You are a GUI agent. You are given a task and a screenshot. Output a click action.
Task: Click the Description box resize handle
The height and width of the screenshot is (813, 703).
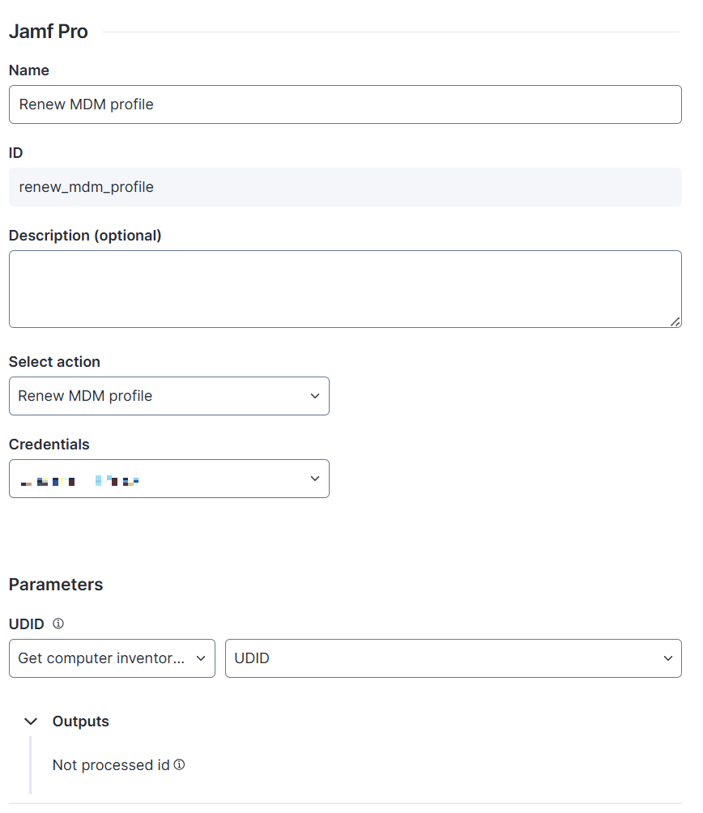(675, 321)
